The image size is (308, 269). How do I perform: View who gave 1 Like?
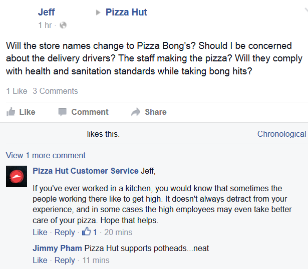pos(17,91)
